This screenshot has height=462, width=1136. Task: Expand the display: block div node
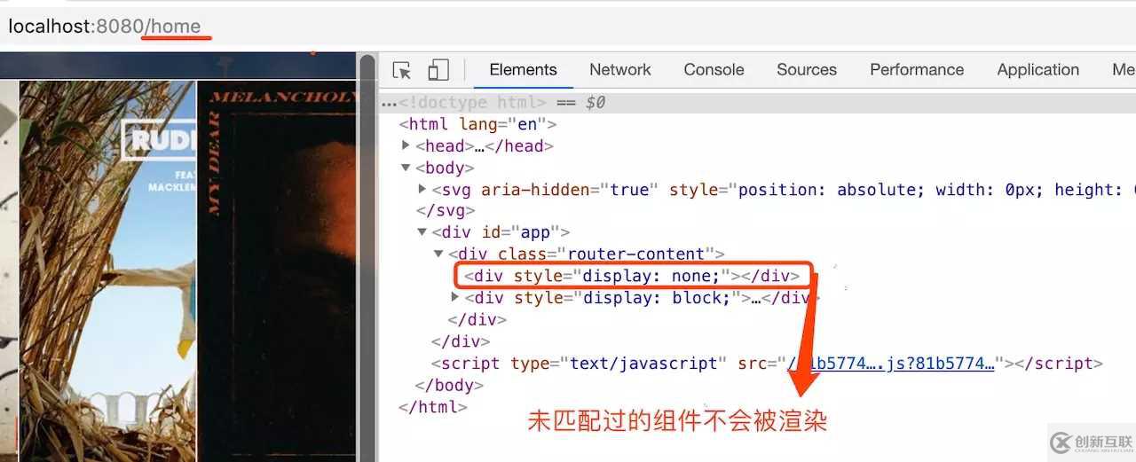(455, 297)
